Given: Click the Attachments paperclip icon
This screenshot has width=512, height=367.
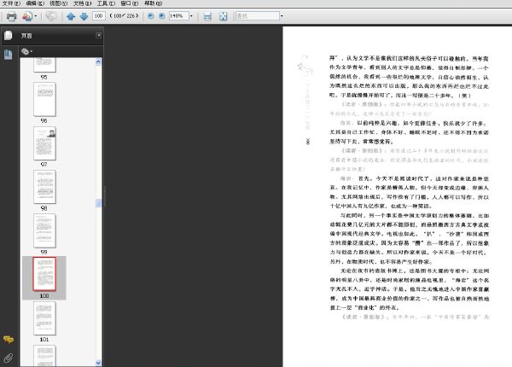Looking at the screenshot, I should point(9,358).
